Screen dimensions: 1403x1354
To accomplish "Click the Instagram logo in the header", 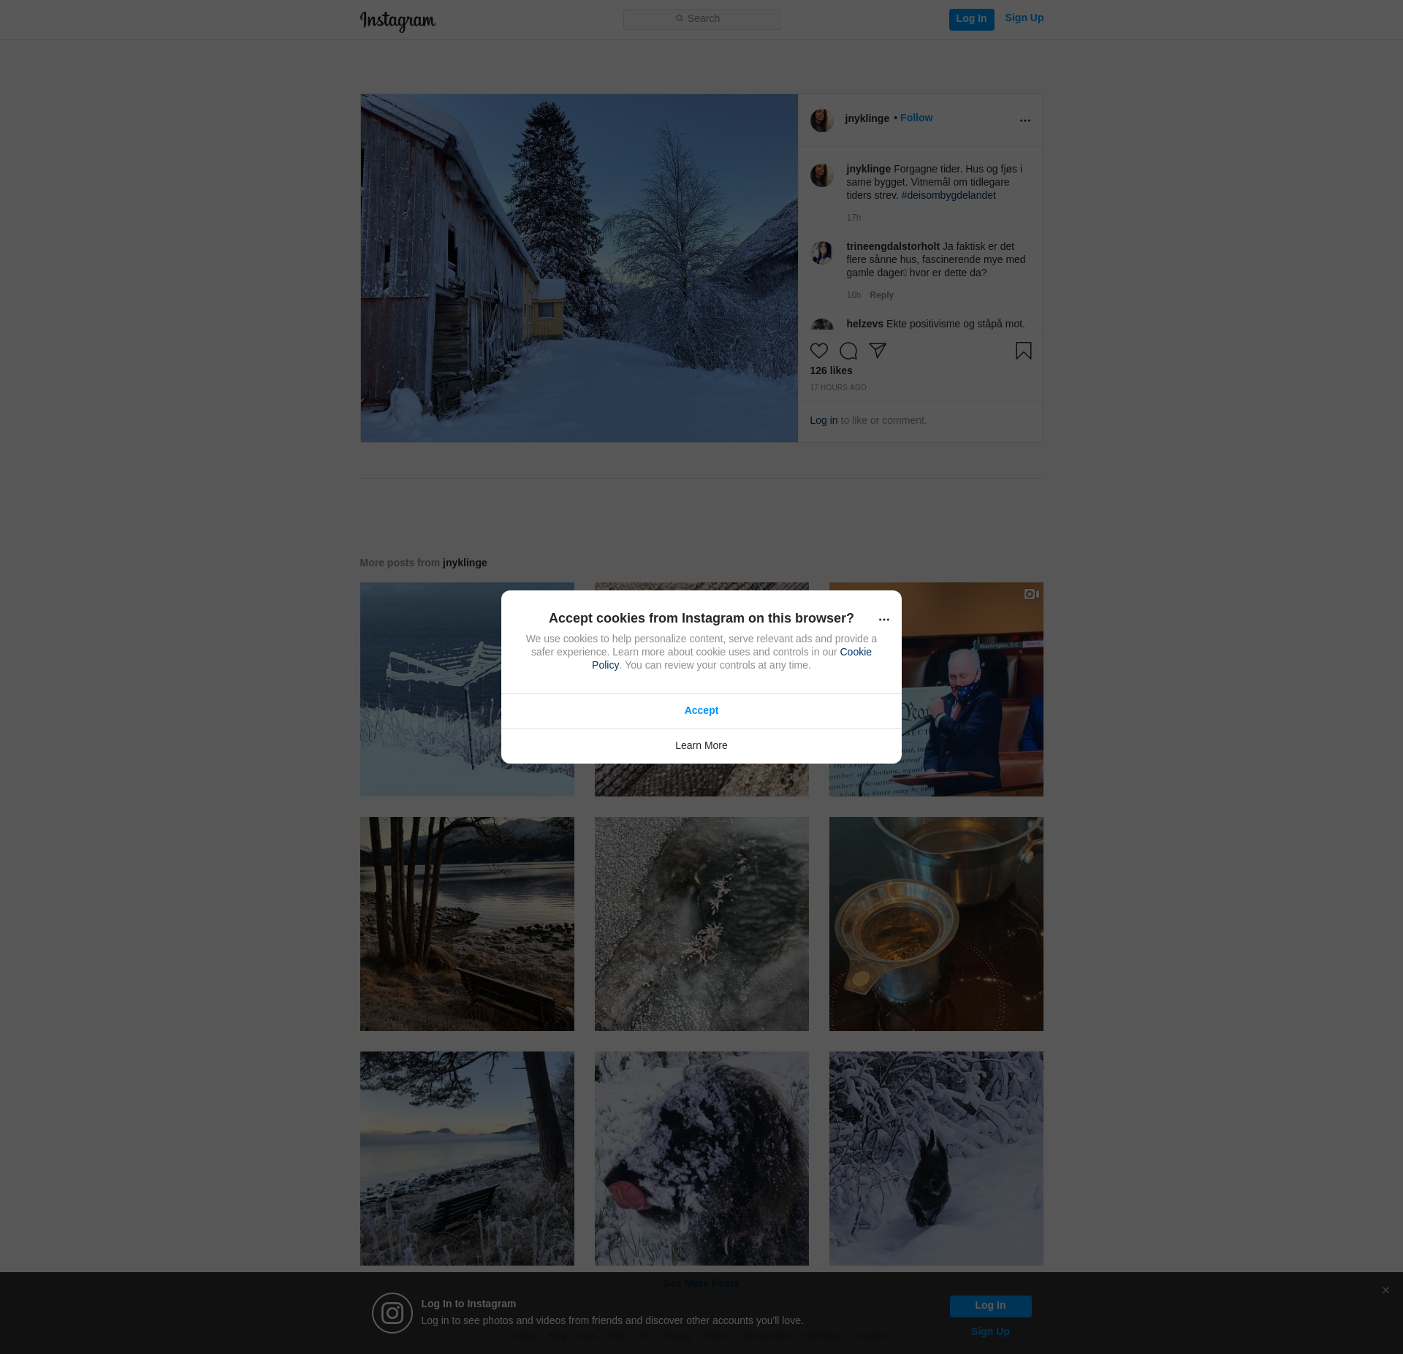I will (x=398, y=21).
